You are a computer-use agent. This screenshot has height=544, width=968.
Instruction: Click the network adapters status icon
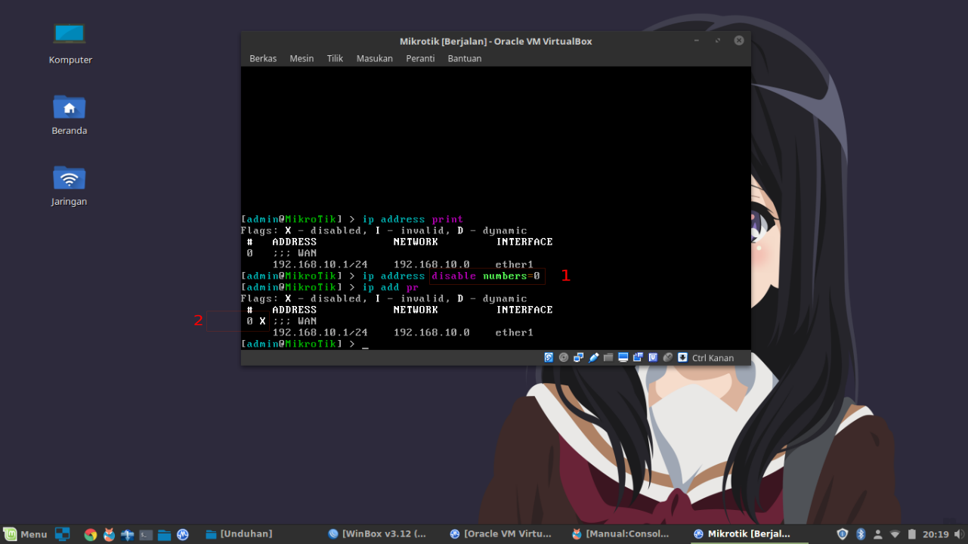coord(579,357)
